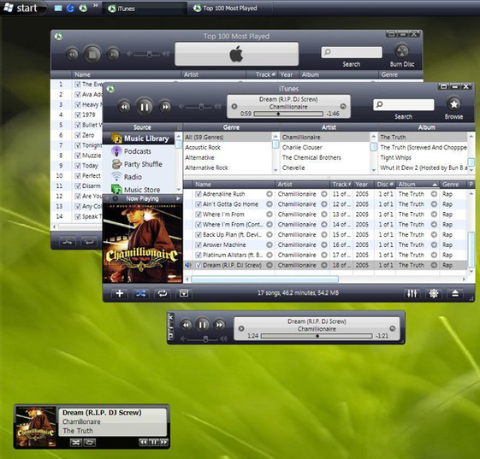Image resolution: width=480 pixels, height=459 pixels.
Task: Toggle shuffle in the Top 100 Most Played window
Action: point(68,242)
